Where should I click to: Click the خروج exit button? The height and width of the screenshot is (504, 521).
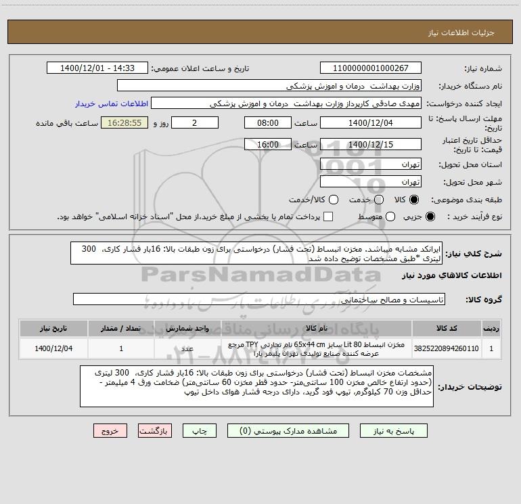pyautogui.click(x=110, y=431)
